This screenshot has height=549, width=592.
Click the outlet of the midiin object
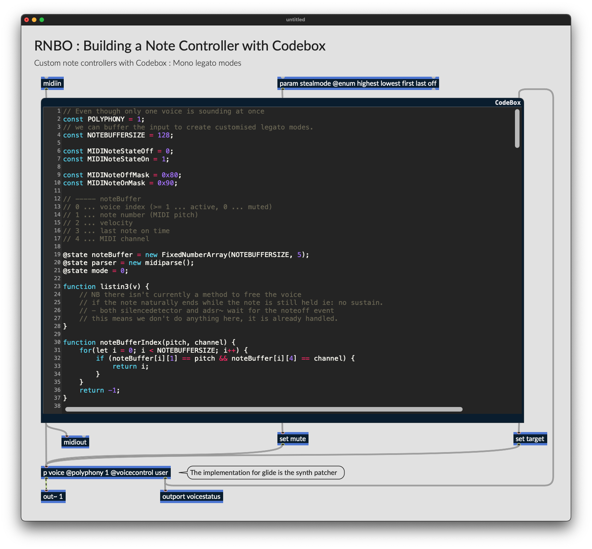click(x=46, y=89)
